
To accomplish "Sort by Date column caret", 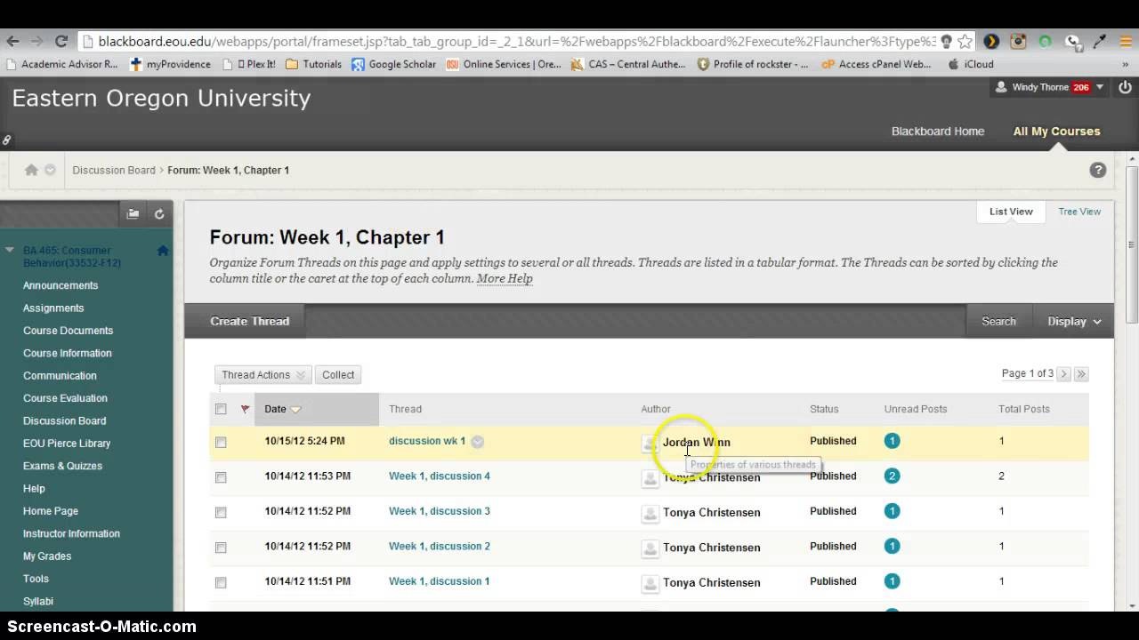I will click(x=296, y=410).
